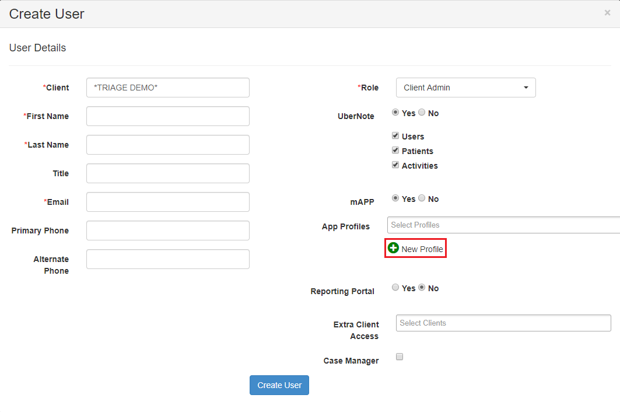Click the Case Manager label
This screenshot has width=620, height=412.
[x=351, y=361]
